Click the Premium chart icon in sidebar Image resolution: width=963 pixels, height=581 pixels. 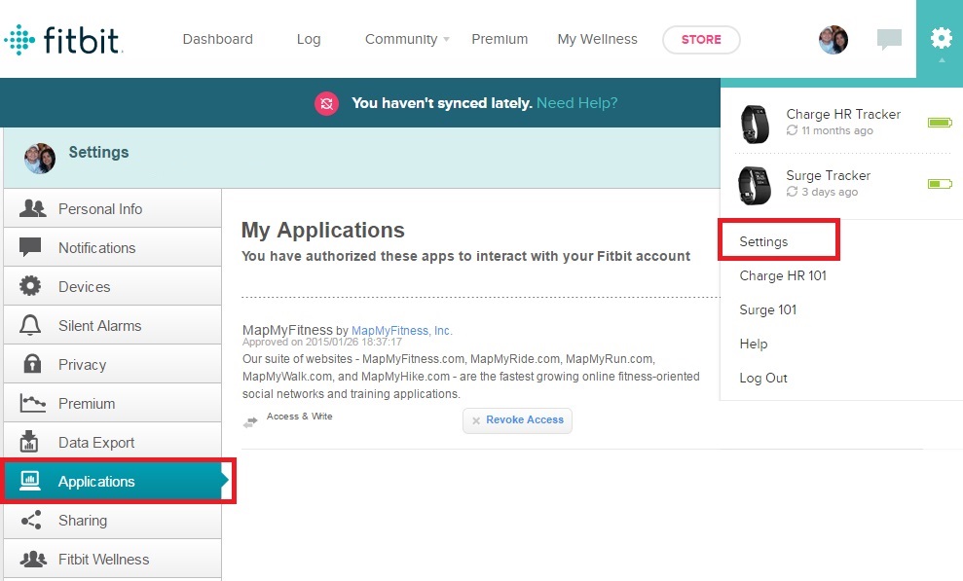32,403
